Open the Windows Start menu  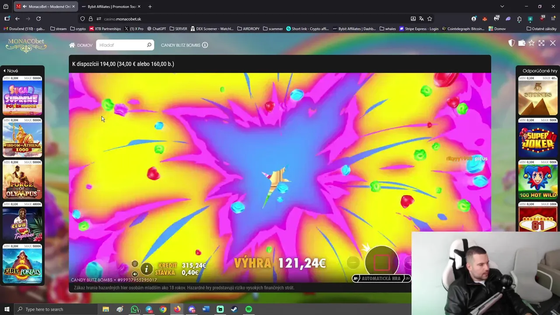(x=7, y=309)
